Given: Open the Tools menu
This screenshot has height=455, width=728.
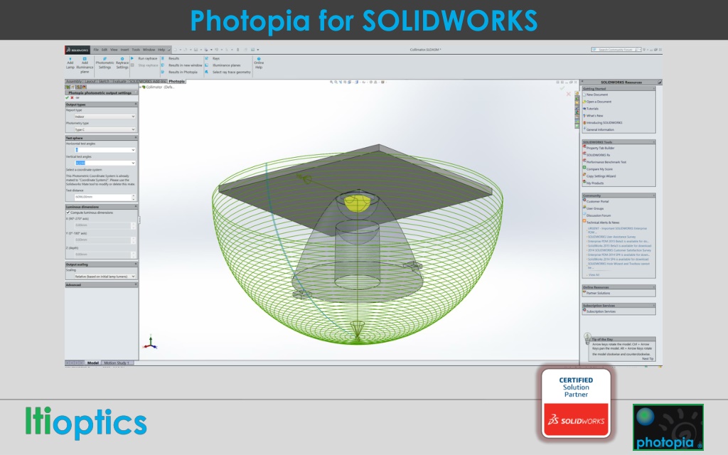Looking at the screenshot, I should tap(136, 50).
